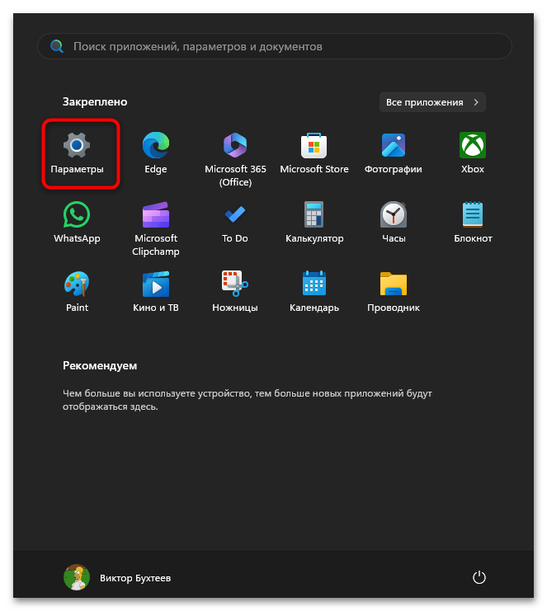Viewport: 547px width, 611px height.
Task: Click the search field for apps and documents
Action: click(x=275, y=46)
